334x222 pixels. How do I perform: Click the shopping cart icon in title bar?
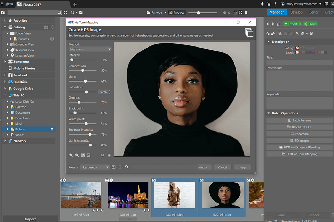pos(269,4)
